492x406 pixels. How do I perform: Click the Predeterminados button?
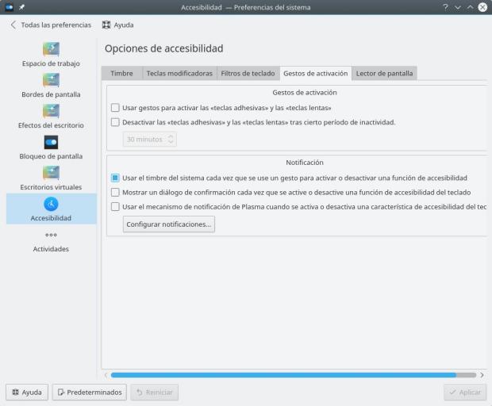click(x=90, y=392)
